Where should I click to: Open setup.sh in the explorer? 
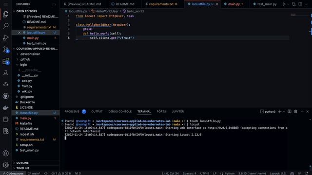pos(26,145)
